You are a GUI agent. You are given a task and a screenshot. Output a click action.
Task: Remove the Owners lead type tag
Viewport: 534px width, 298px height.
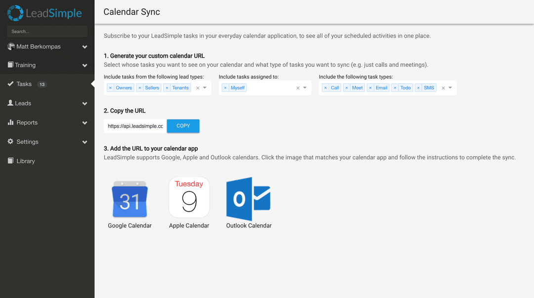tap(111, 88)
